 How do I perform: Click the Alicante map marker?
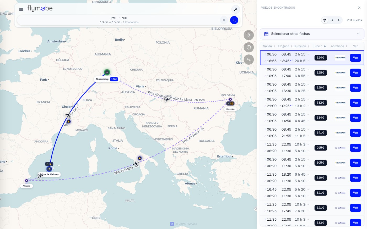click(x=26, y=181)
